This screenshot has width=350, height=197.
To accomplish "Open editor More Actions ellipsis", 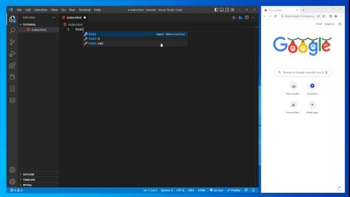I will tap(253, 18).
